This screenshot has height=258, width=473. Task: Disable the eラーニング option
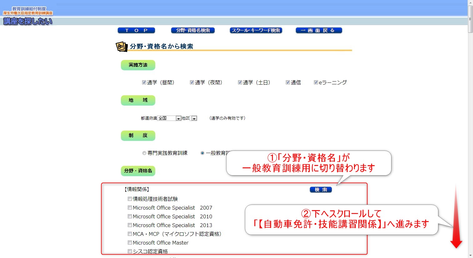pos(316,82)
